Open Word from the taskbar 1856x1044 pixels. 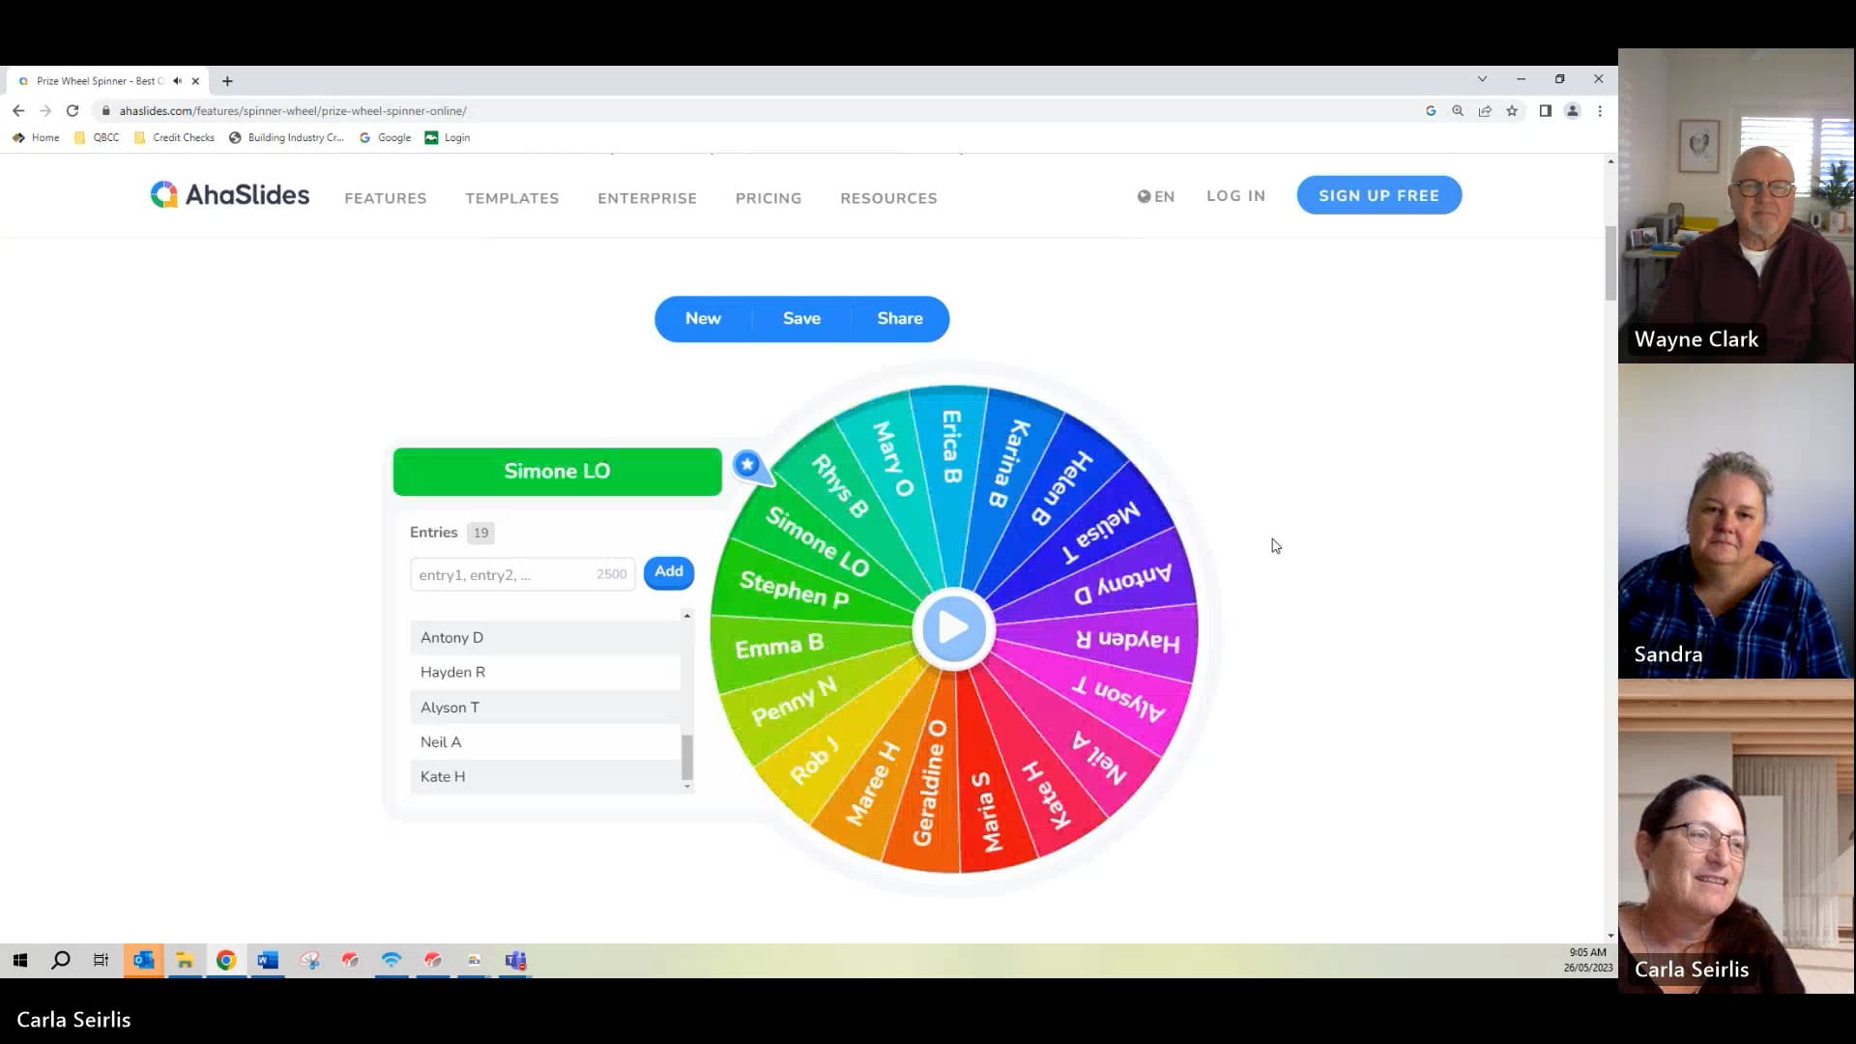tap(268, 960)
